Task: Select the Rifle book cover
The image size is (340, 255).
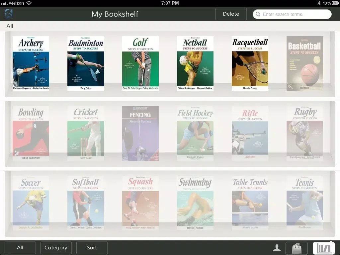Action: [250, 133]
